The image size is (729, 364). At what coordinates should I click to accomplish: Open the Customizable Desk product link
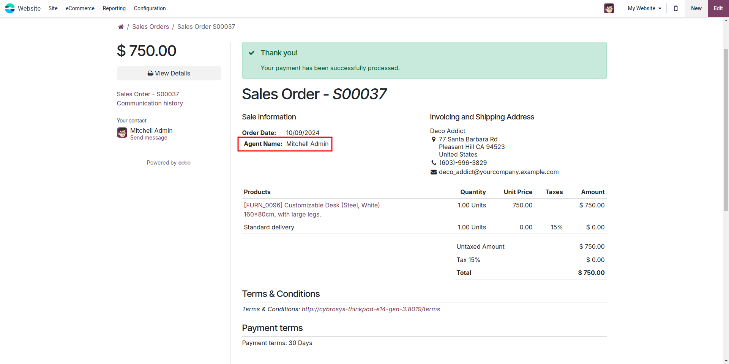(x=311, y=205)
